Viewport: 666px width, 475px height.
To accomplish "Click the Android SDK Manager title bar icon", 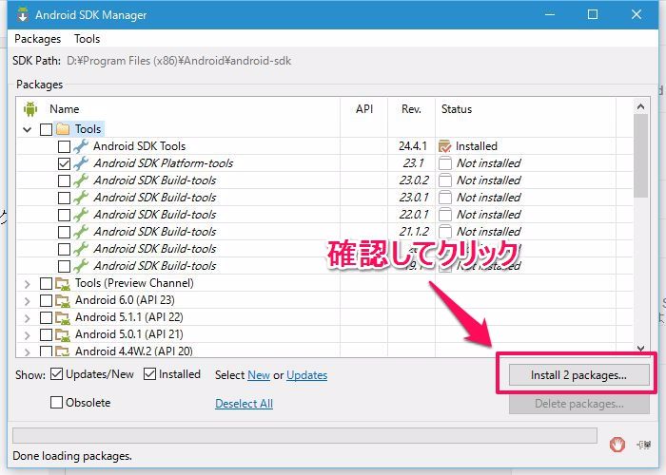I will coord(23,15).
